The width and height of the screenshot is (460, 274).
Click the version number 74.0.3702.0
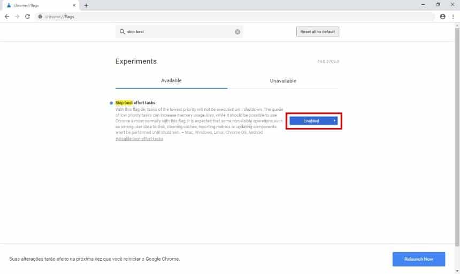coord(328,61)
